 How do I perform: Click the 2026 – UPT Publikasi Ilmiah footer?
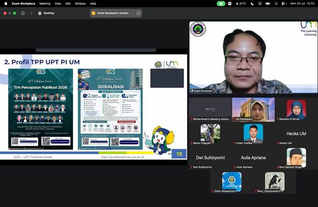[33, 157]
